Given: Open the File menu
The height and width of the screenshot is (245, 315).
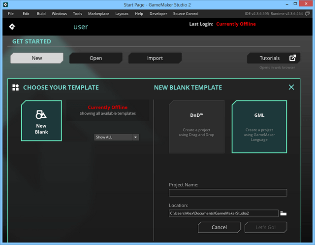Looking at the screenshot, I should coord(11,14).
